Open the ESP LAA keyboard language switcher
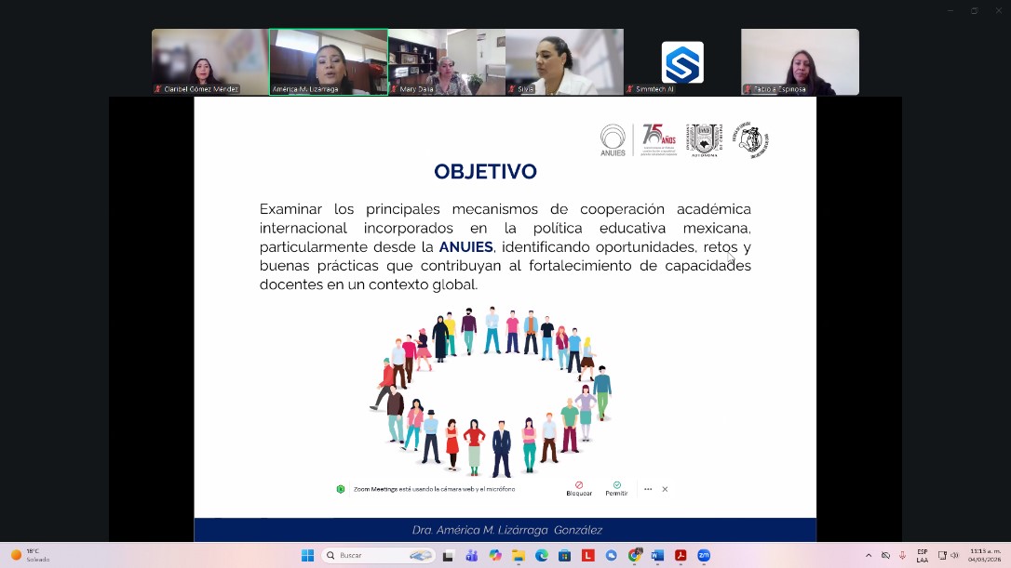 (x=922, y=555)
